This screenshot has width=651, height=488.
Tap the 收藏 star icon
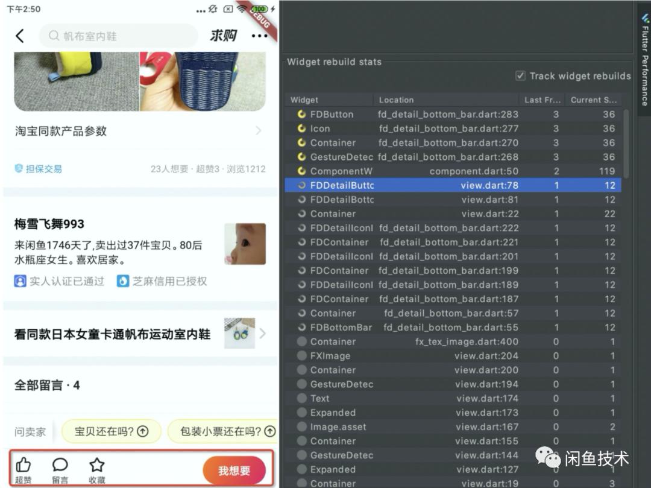click(x=96, y=465)
